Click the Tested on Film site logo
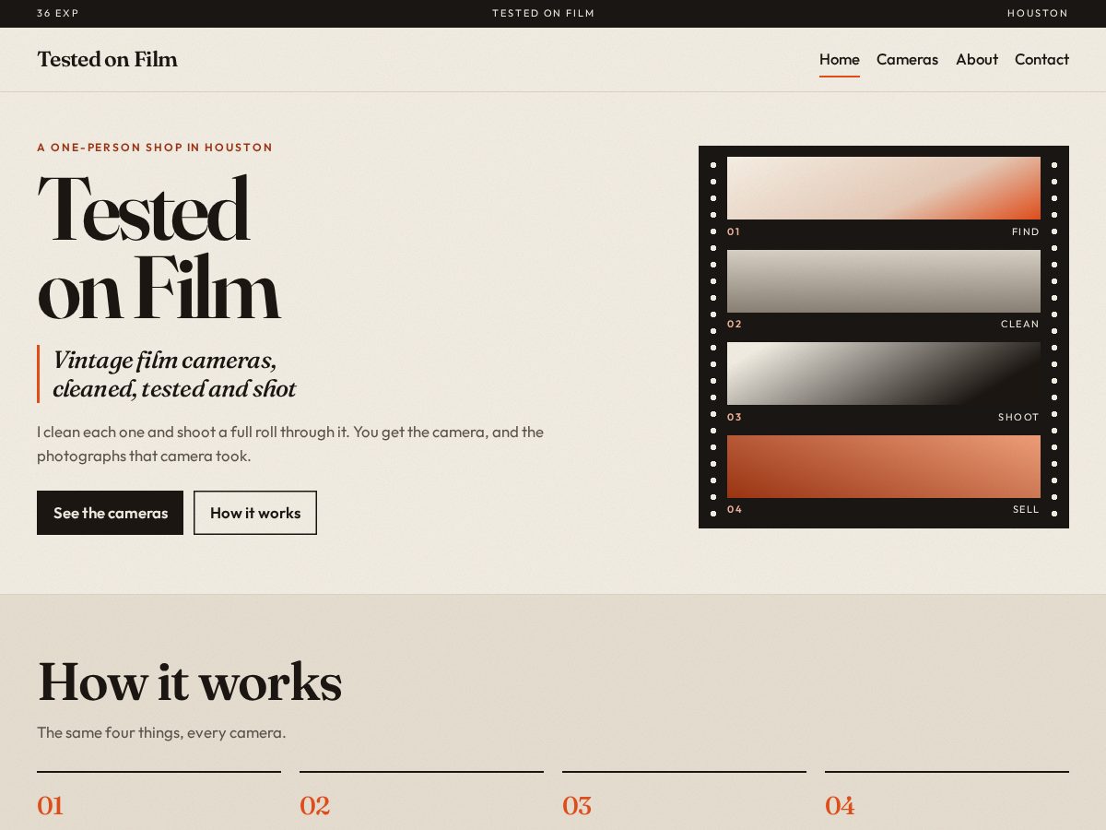 107,59
